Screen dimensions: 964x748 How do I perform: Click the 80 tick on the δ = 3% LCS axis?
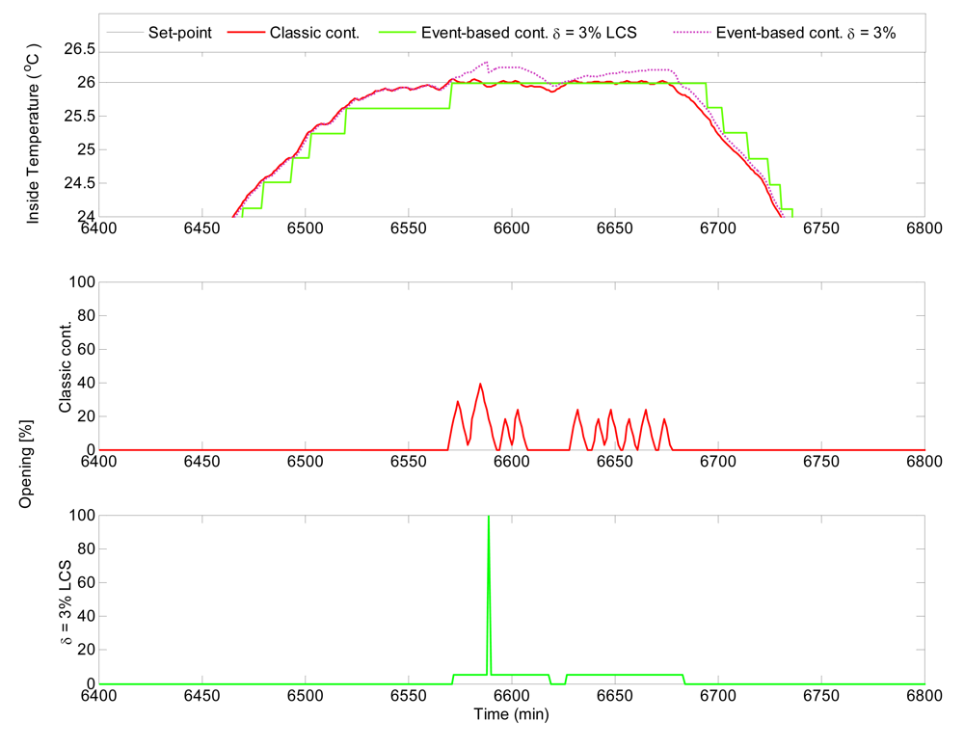[87, 549]
